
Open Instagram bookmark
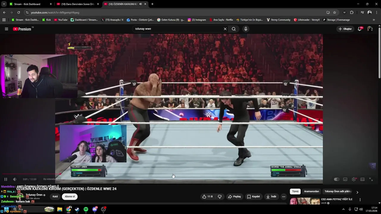pos(197,20)
